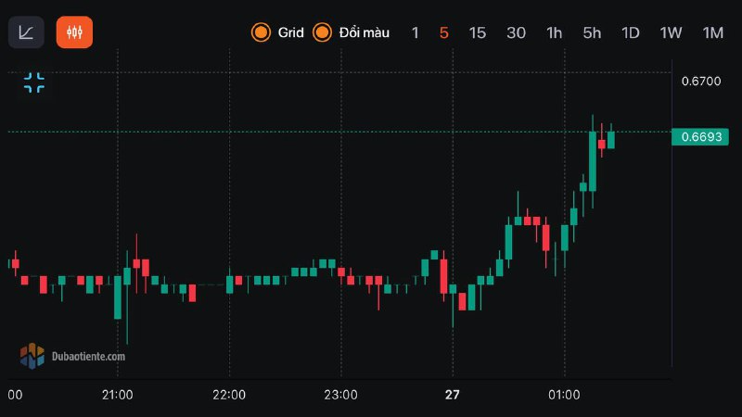The image size is (742, 417).
Task: Choose the 5h timeframe
Action: point(593,32)
